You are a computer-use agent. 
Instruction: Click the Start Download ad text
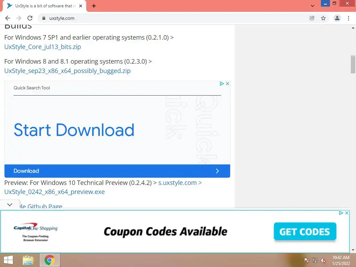point(74,130)
